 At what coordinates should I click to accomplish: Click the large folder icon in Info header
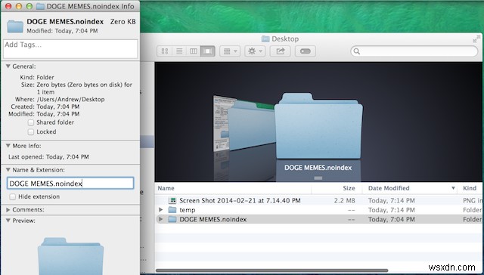click(15, 26)
